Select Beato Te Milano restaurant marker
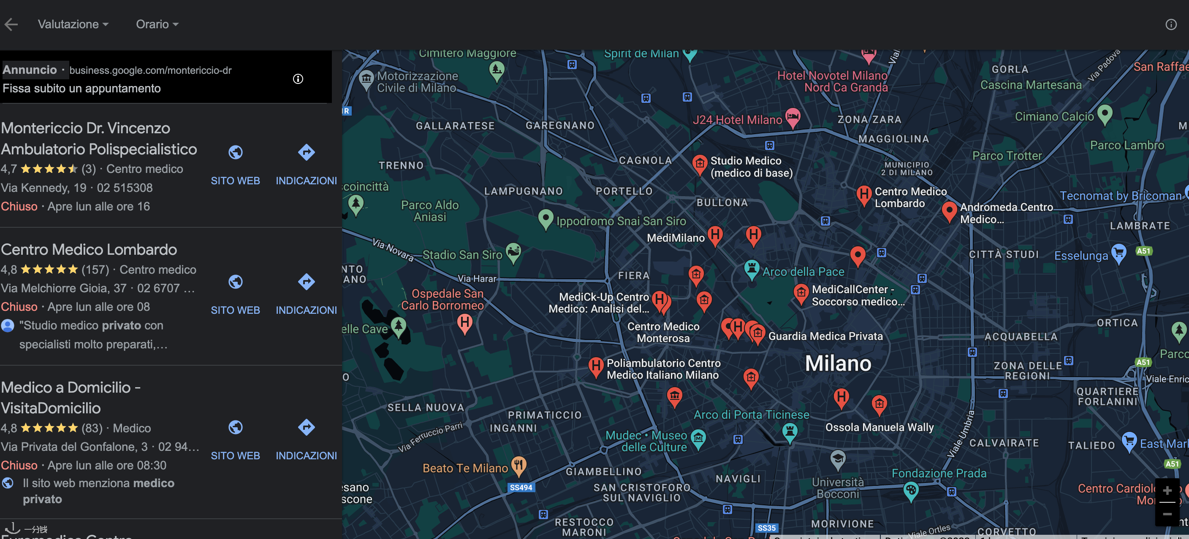 click(x=519, y=466)
